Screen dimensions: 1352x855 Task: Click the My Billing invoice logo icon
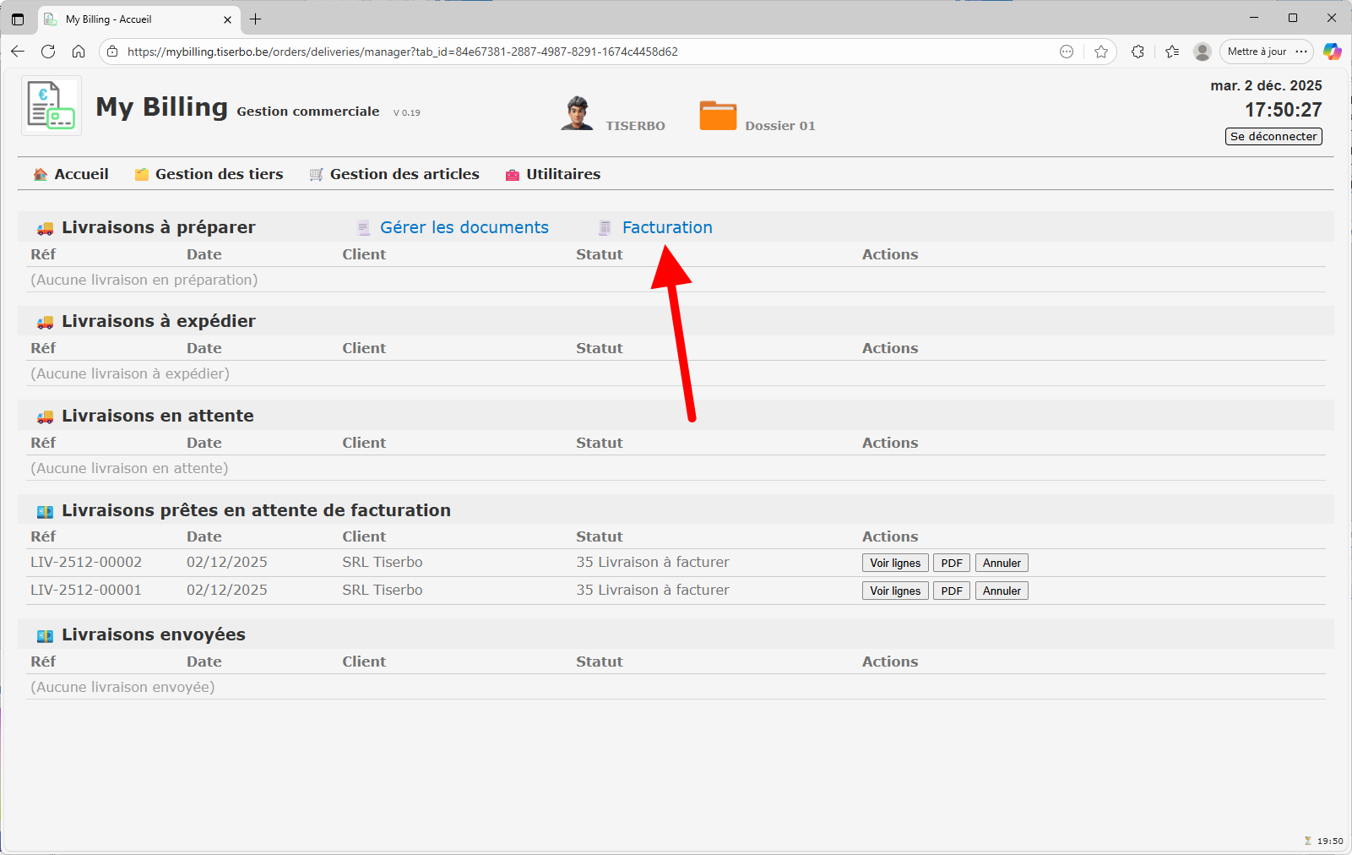(51, 106)
